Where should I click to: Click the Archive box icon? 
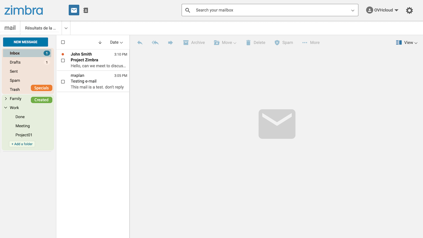186,43
